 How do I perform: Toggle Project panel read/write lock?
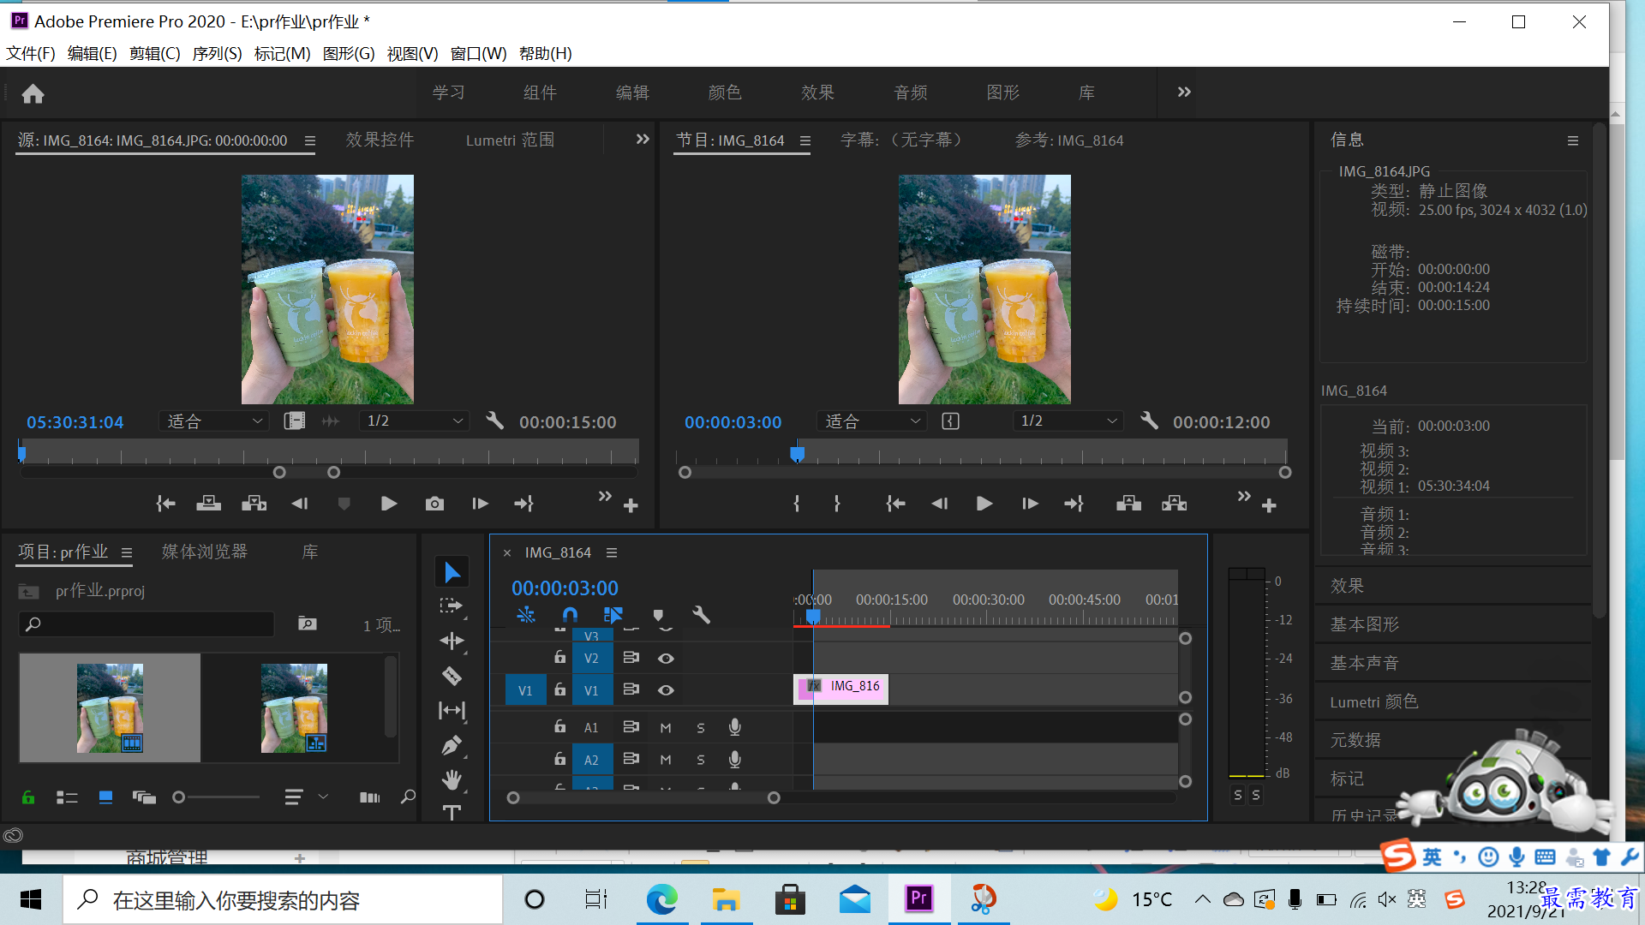click(x=28, y=797)
